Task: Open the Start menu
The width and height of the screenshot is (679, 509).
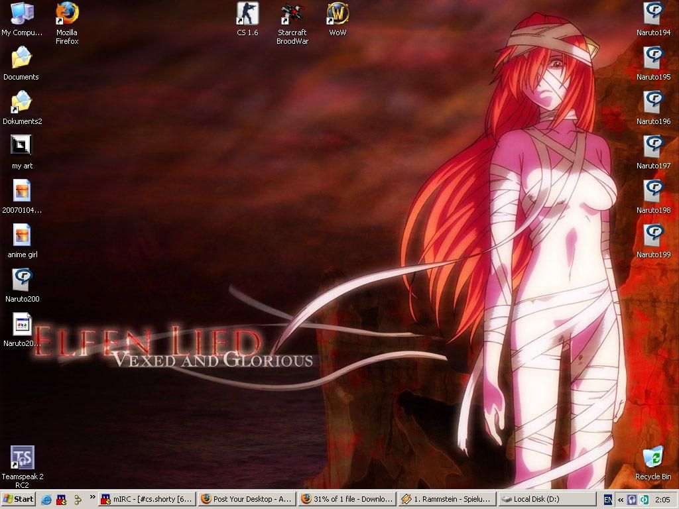Action: [18, 499]
